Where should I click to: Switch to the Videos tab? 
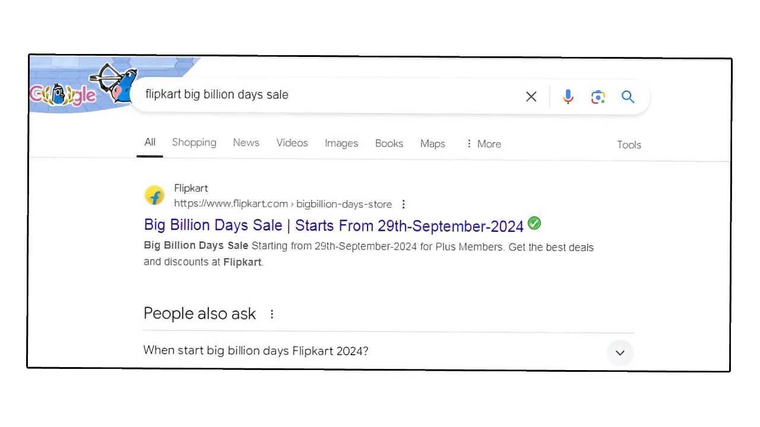(292, 143)
